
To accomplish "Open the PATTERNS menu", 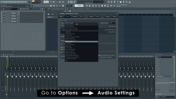I will pyautogui.click(x=10, y=2).
